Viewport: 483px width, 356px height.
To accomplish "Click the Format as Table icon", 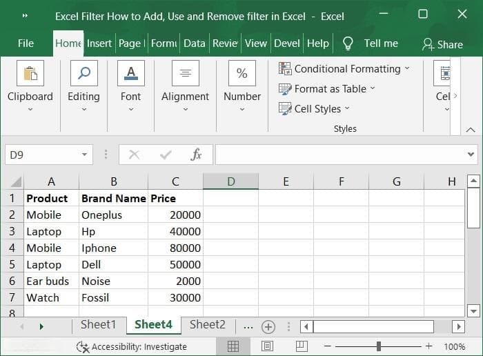I will [285, 89].
